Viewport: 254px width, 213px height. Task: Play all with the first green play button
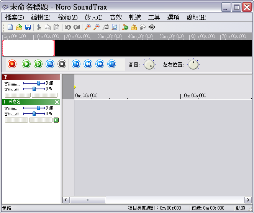[x=26, y=64]
